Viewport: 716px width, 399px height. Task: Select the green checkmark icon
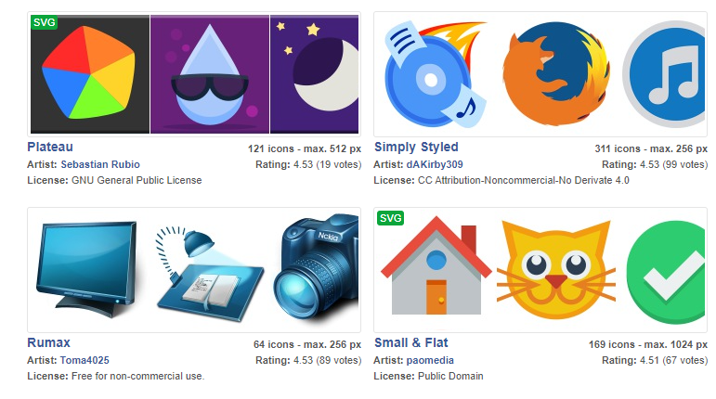tap(666, 272)
